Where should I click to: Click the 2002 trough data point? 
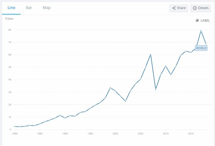click(125, 101)
